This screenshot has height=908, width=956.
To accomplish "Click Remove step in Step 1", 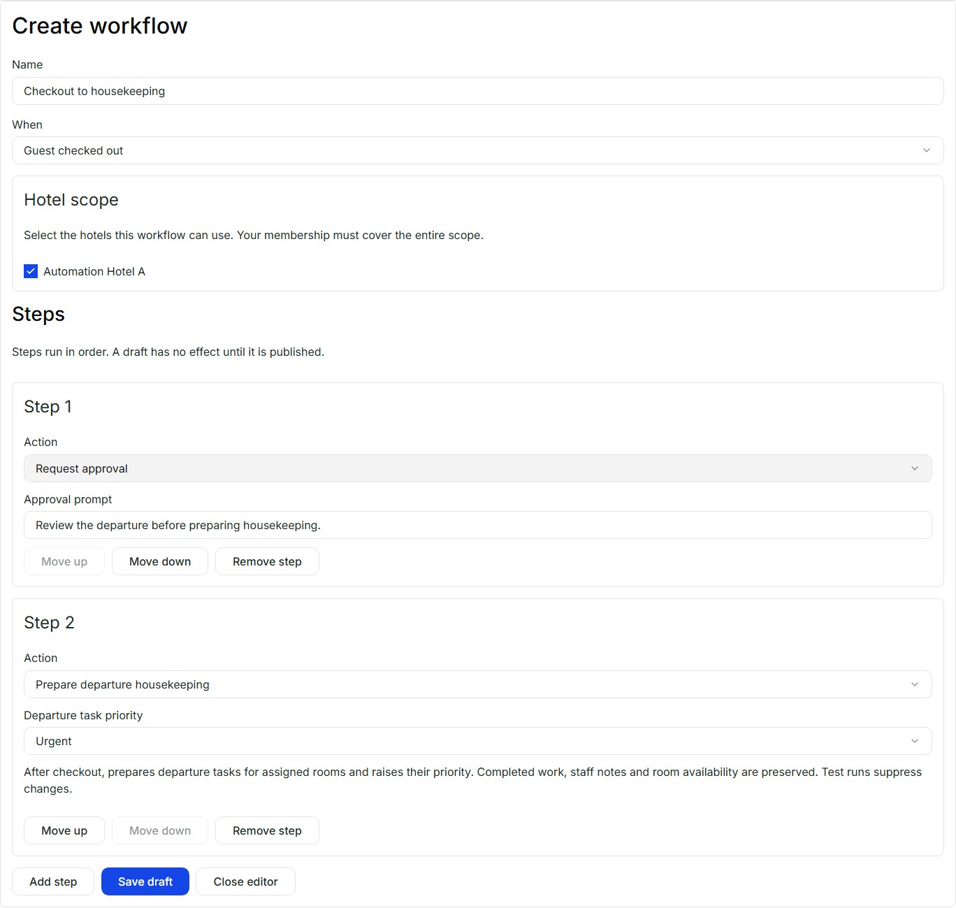I will [267, 561].
